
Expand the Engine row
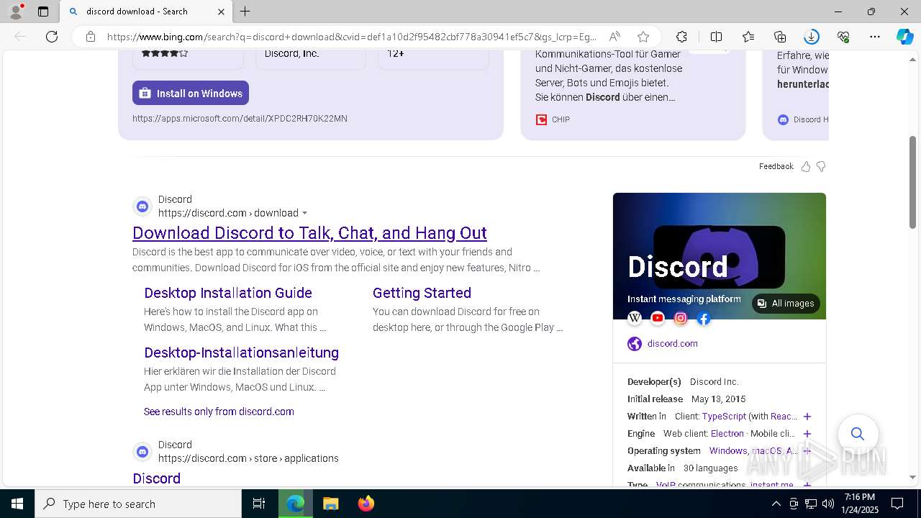807,434
